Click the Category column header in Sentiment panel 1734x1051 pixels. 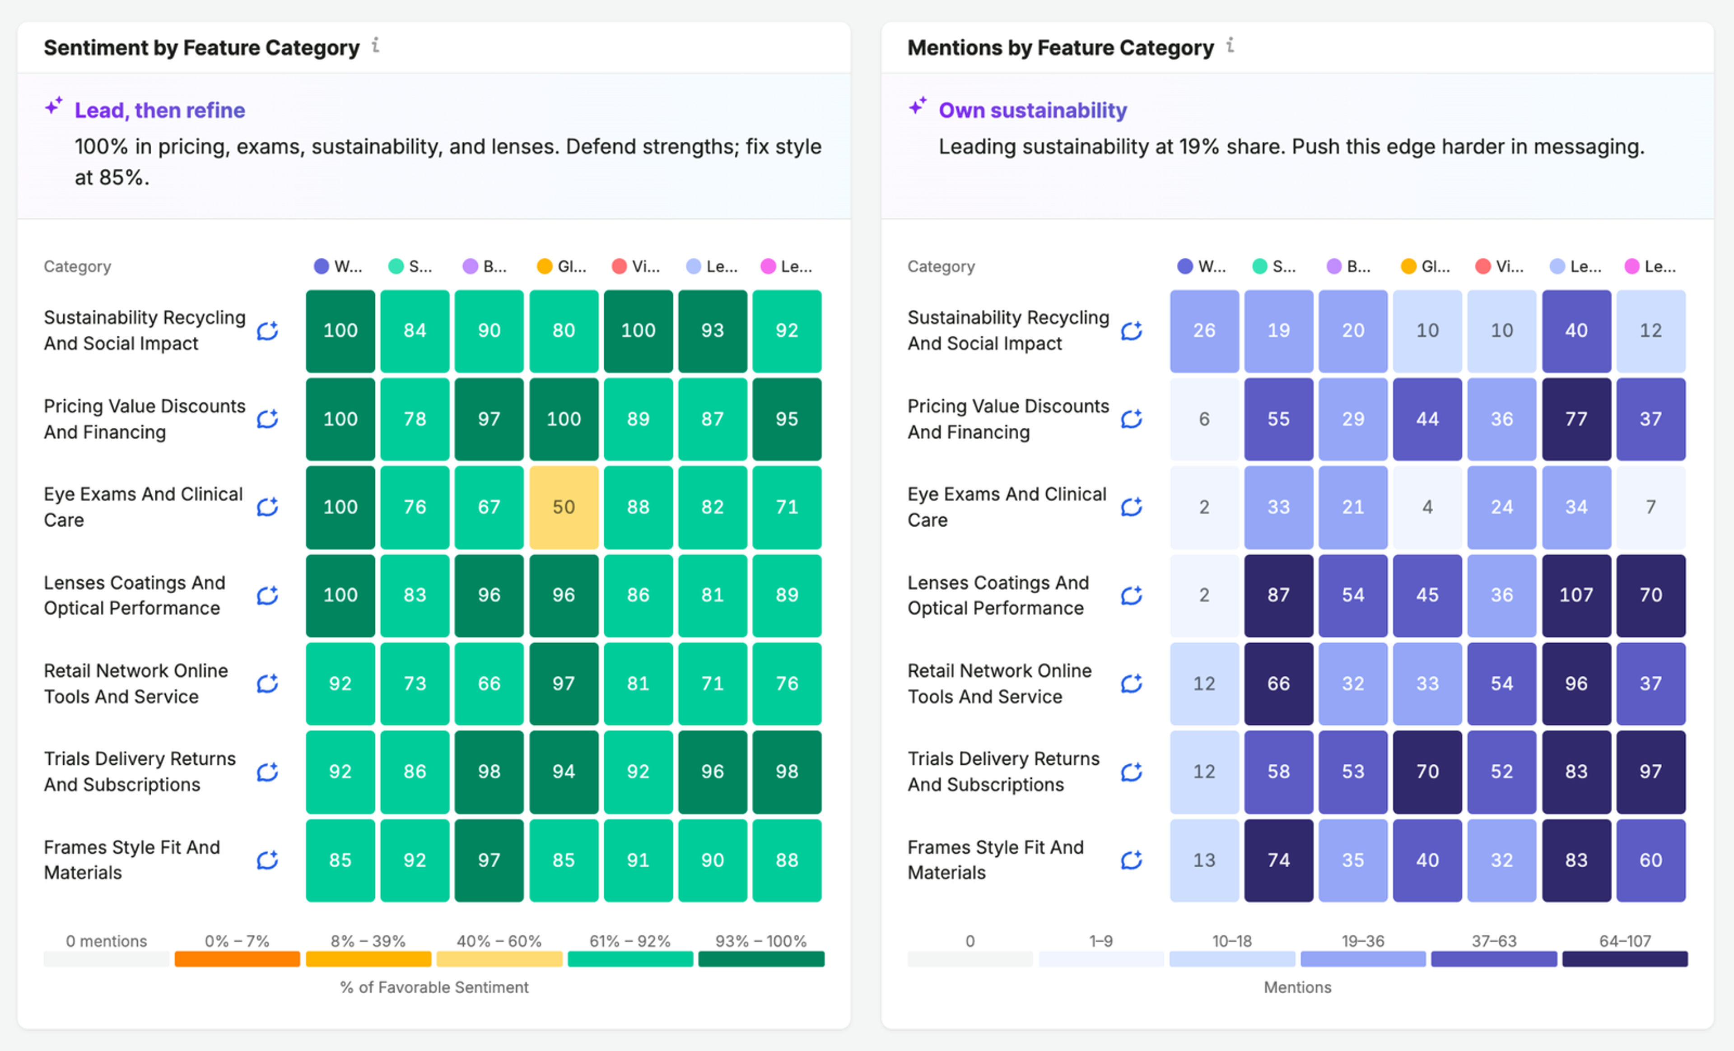pyautogui.click(x=77, y=267)
